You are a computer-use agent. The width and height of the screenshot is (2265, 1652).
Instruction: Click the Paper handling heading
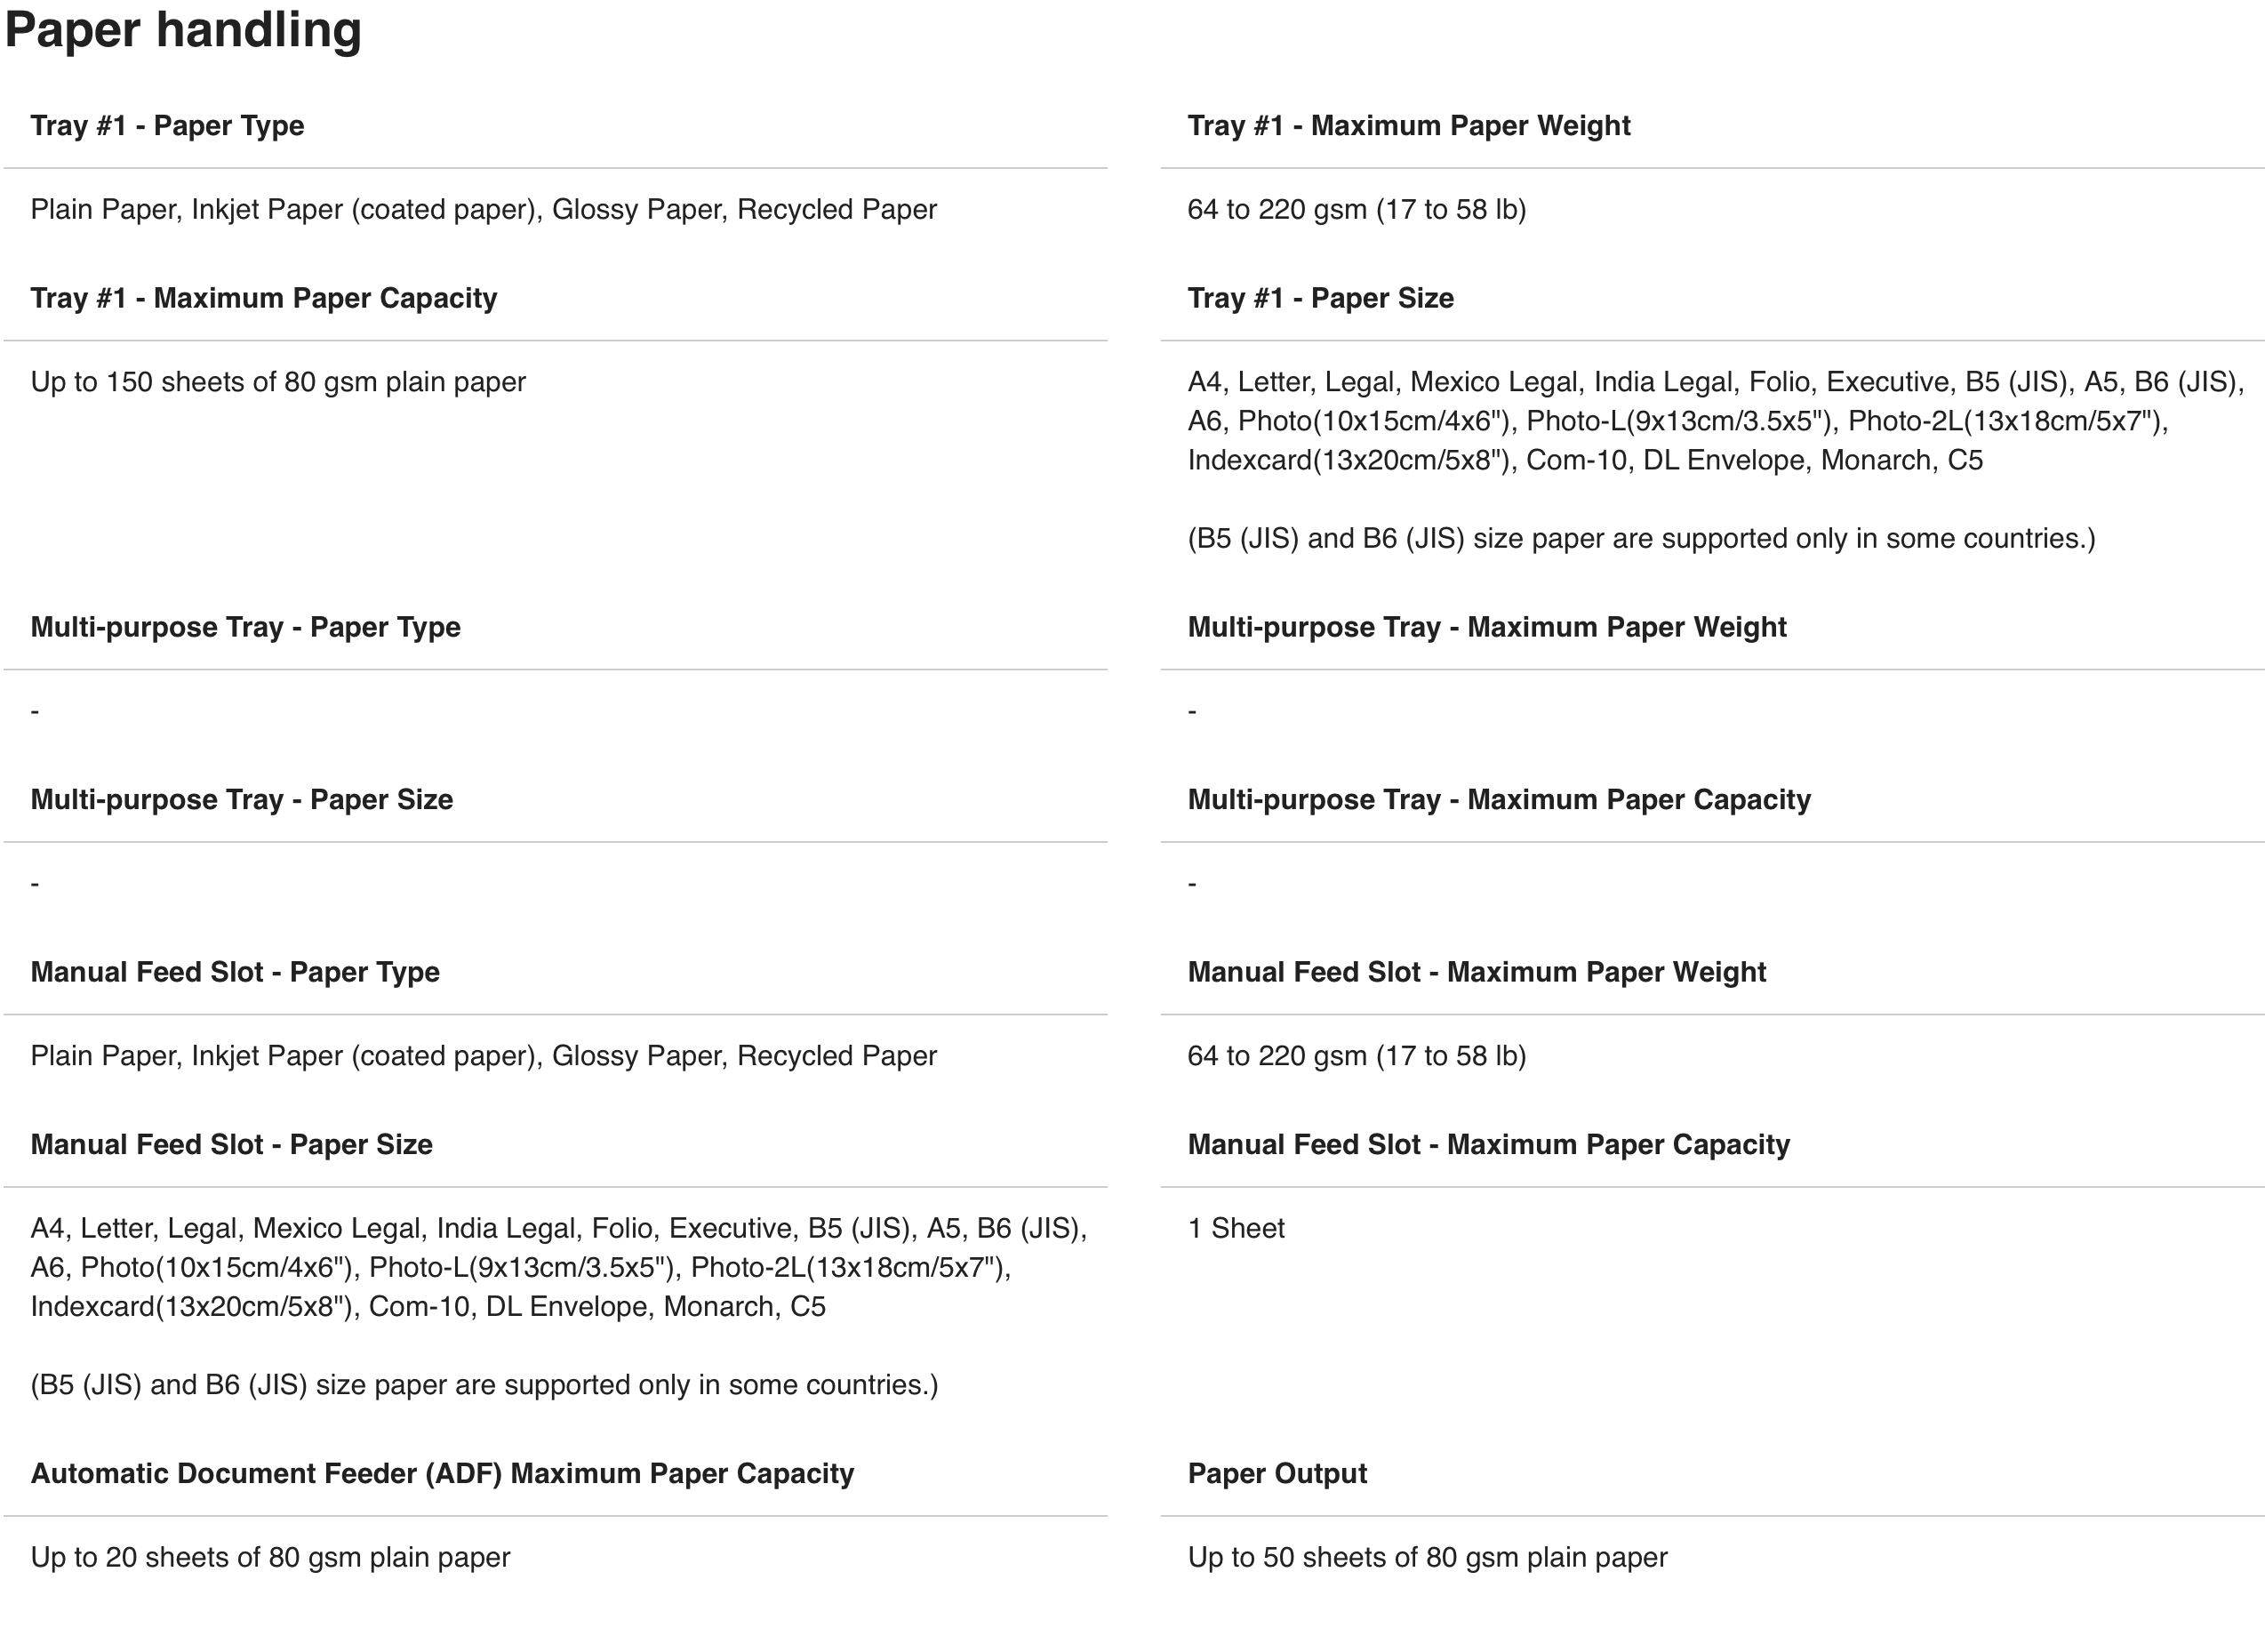point(183,30)
